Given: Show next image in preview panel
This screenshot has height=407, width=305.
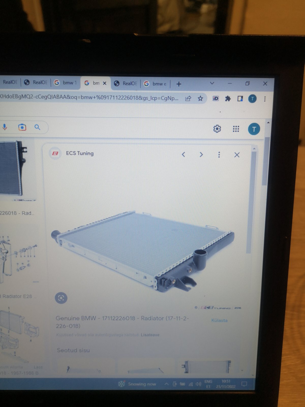Looking at the screenshot, I should (201, 155).
